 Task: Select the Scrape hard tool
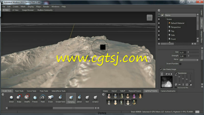tap(60, 99)
